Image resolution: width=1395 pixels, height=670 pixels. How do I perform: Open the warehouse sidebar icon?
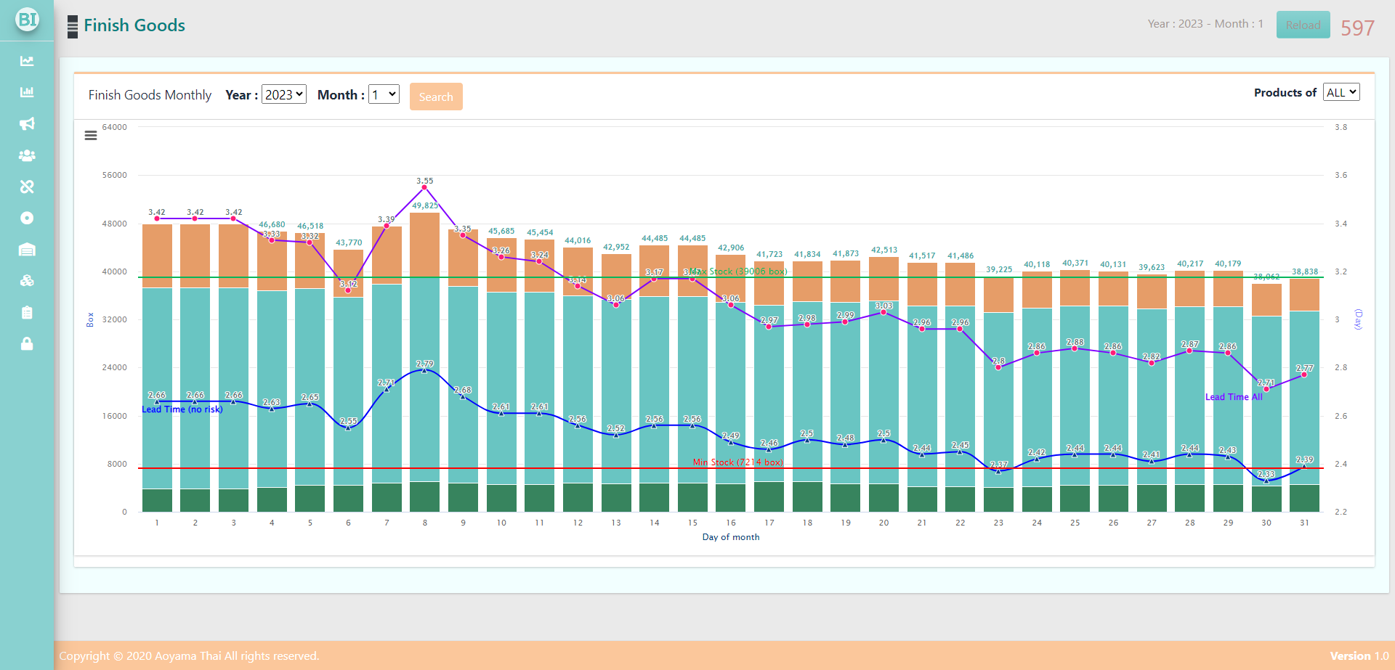27,250
